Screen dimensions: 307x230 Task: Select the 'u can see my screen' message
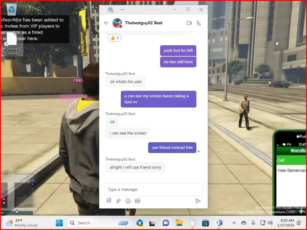click(x=159, y=99)
